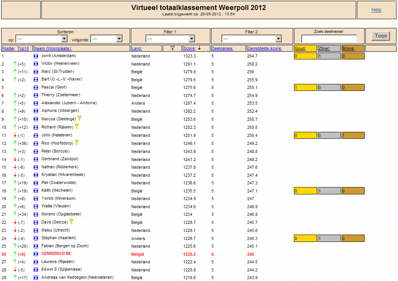The image size is (398, 281).
Task: Open details icon next to Marc (St-Truiden)
Action: coord(36,72)
